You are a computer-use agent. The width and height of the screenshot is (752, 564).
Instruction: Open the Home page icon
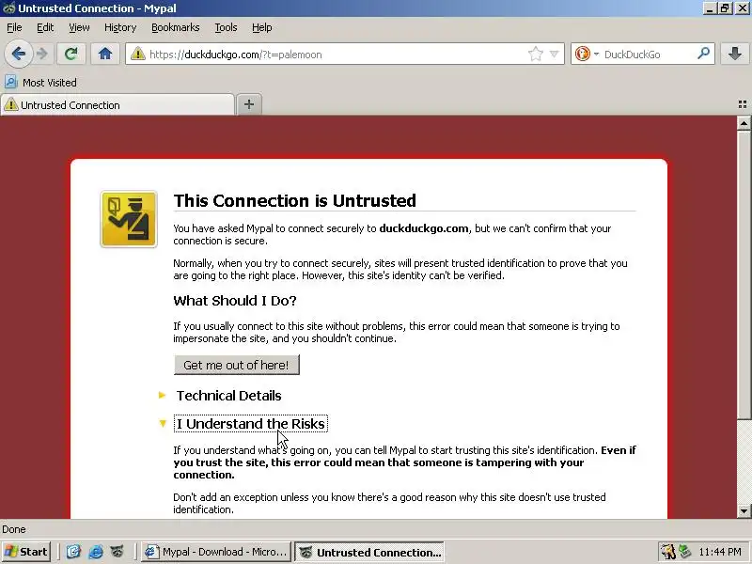pyautogui.click(x=105, y=54)
